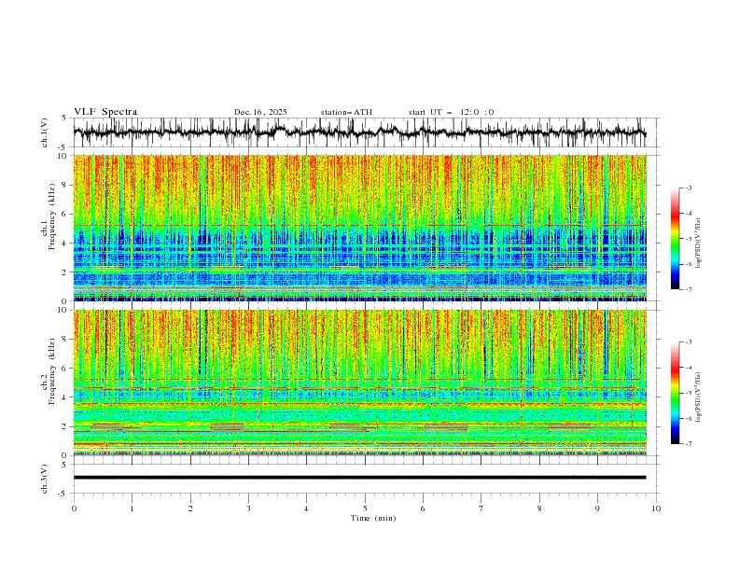This screenshot has height=571, width=739.
Task: Click the "-4" tick on ch.2 colorbar
Action: tap(688, 368)
